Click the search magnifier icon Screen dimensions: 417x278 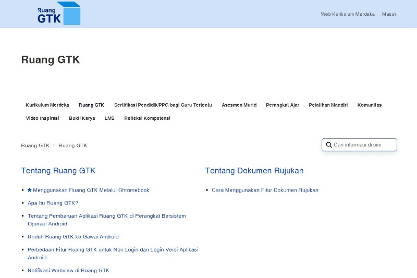[329, 145]
